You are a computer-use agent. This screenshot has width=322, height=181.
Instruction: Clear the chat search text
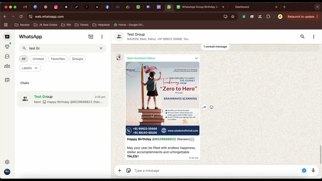pyautogui.click(x=101, y=48)
